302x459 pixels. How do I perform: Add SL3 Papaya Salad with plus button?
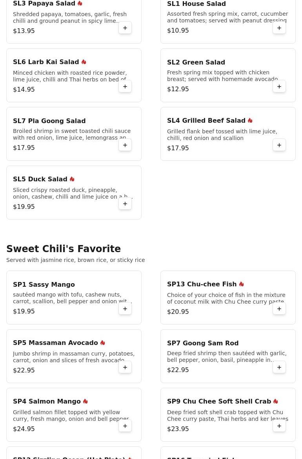pos(125,28)
